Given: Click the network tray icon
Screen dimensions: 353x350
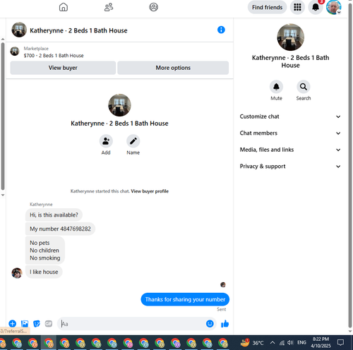Looking at the screenshot, I should (x=282, y=343).
